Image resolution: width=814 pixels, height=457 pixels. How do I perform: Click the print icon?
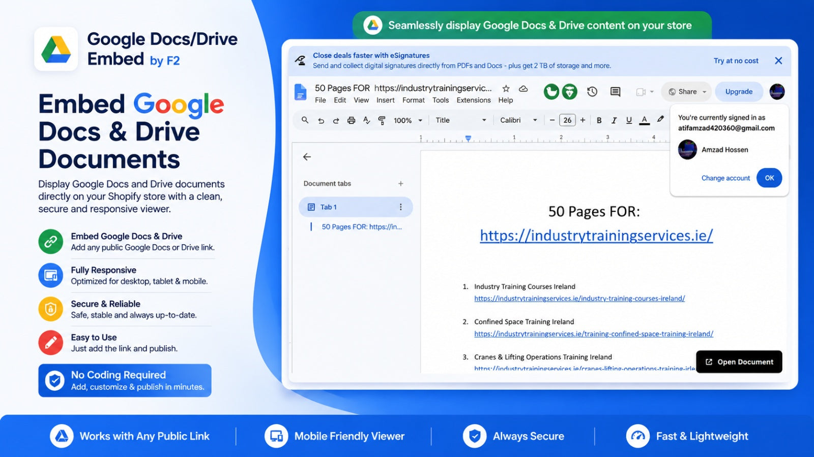[x=351, y=120]
